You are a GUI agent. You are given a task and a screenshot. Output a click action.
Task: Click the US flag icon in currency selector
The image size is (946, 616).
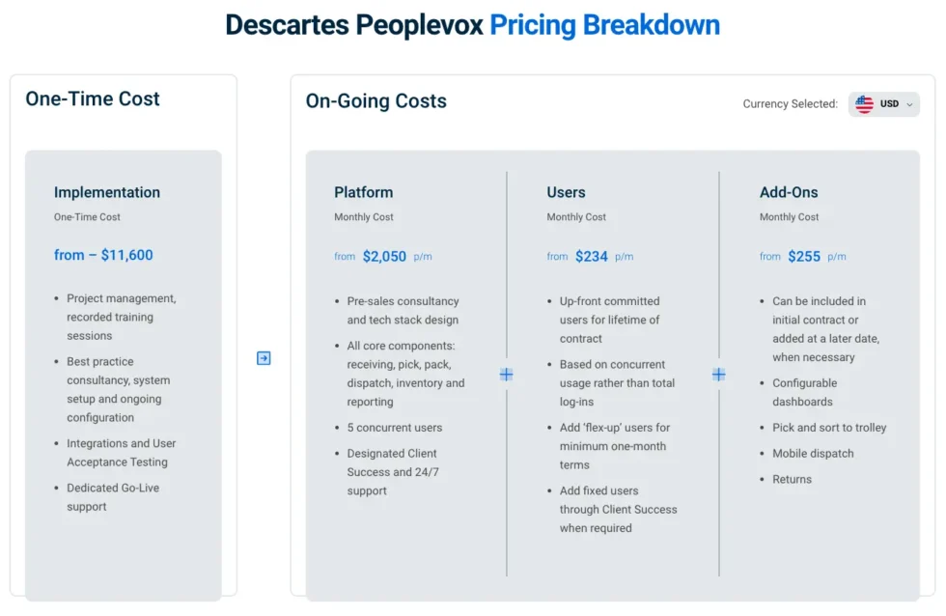[x=863, y=103]
